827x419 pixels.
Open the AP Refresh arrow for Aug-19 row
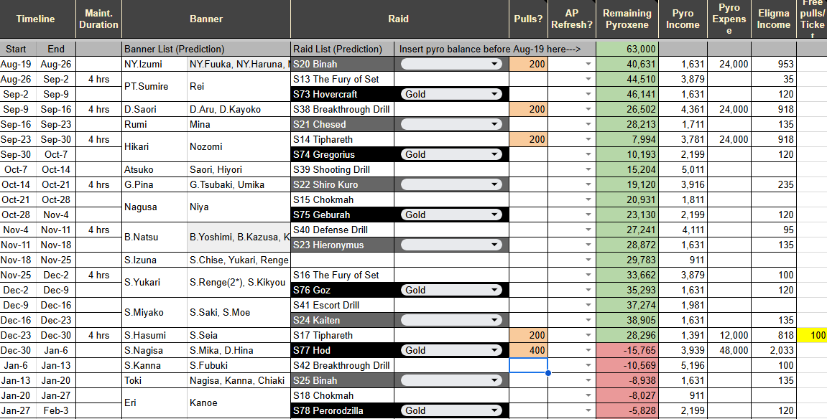pos(588,65)
